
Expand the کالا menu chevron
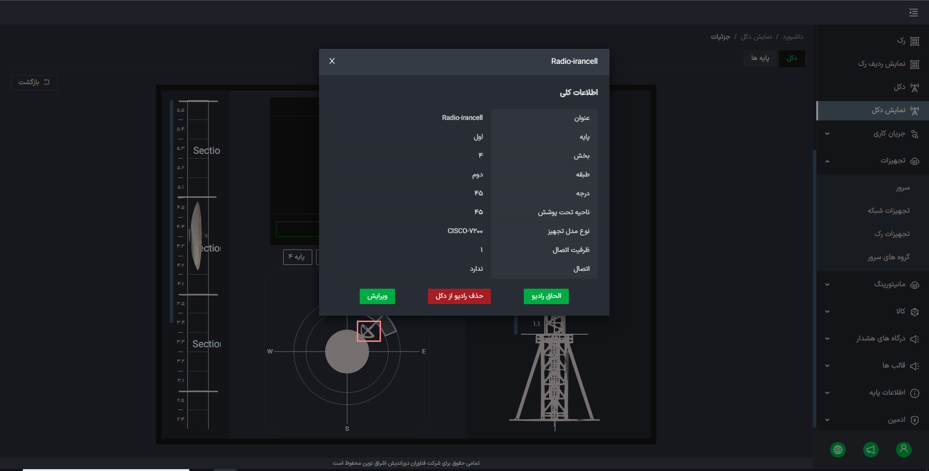[827, 312]
